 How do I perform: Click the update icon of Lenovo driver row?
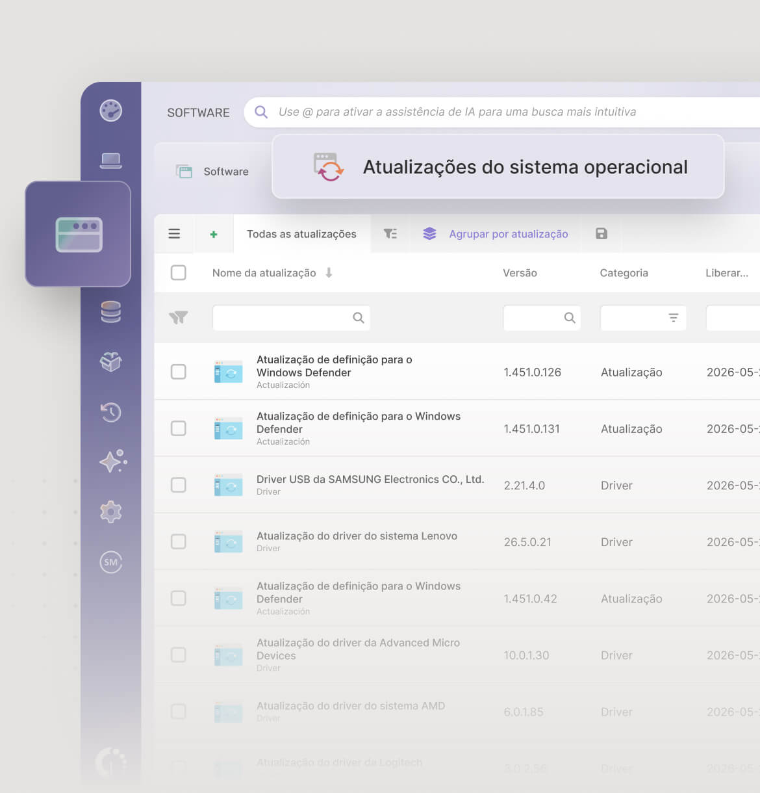tap(229, 541)
